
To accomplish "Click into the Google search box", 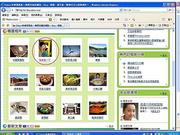I will click(x=150, y=10).
